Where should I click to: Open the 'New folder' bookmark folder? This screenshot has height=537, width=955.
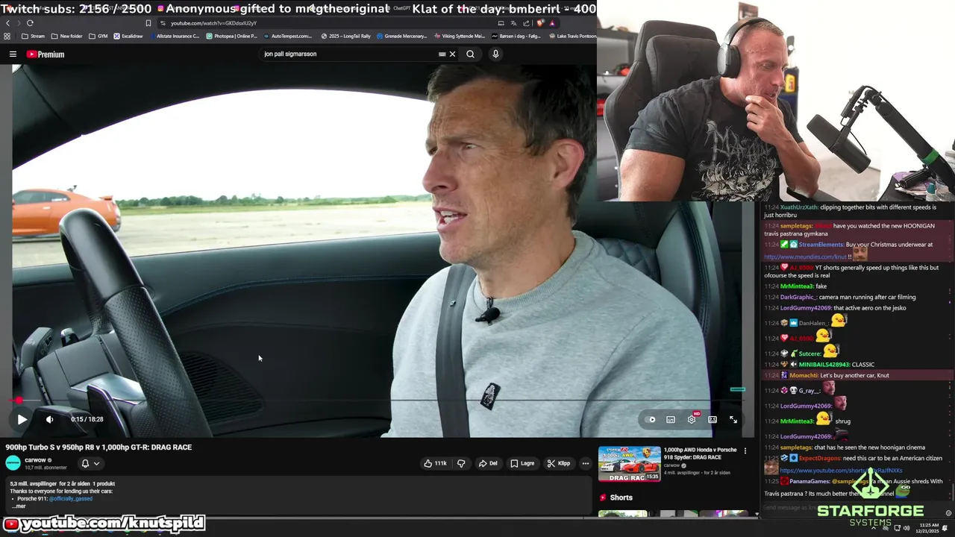tap(66, 36)
